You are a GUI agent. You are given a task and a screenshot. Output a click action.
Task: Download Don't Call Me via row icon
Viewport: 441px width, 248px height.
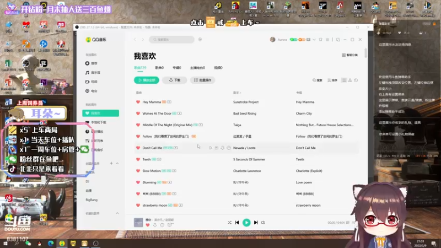223,148
